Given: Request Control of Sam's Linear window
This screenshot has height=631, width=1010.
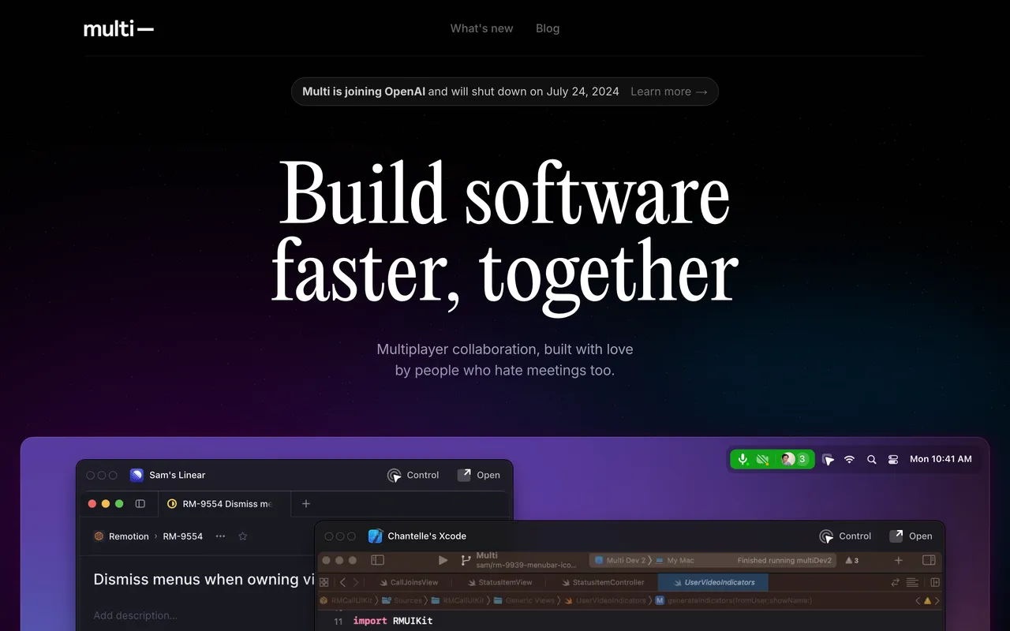Looking at the screenshot, I should coord(413,475).
